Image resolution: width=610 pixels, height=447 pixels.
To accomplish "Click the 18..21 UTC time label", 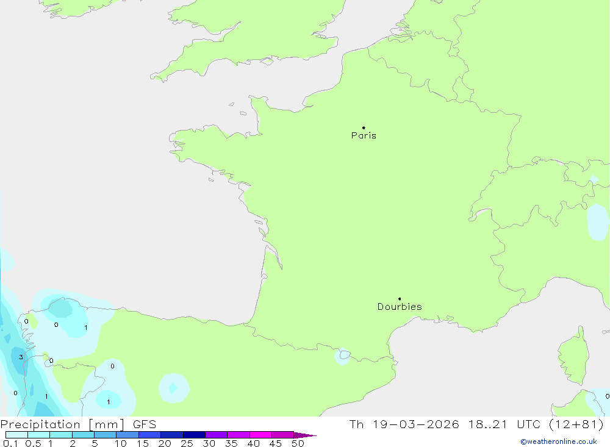I will point(504,424).
